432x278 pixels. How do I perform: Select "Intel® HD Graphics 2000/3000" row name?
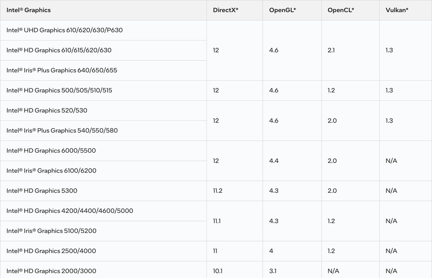coord(51,271)
